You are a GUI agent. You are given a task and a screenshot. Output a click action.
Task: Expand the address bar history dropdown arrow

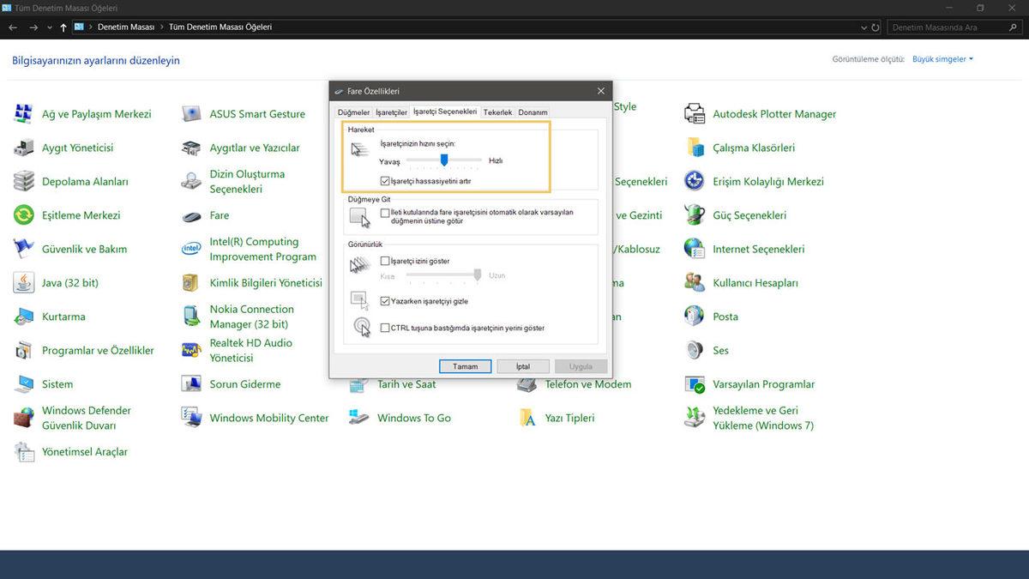point(863,27)
